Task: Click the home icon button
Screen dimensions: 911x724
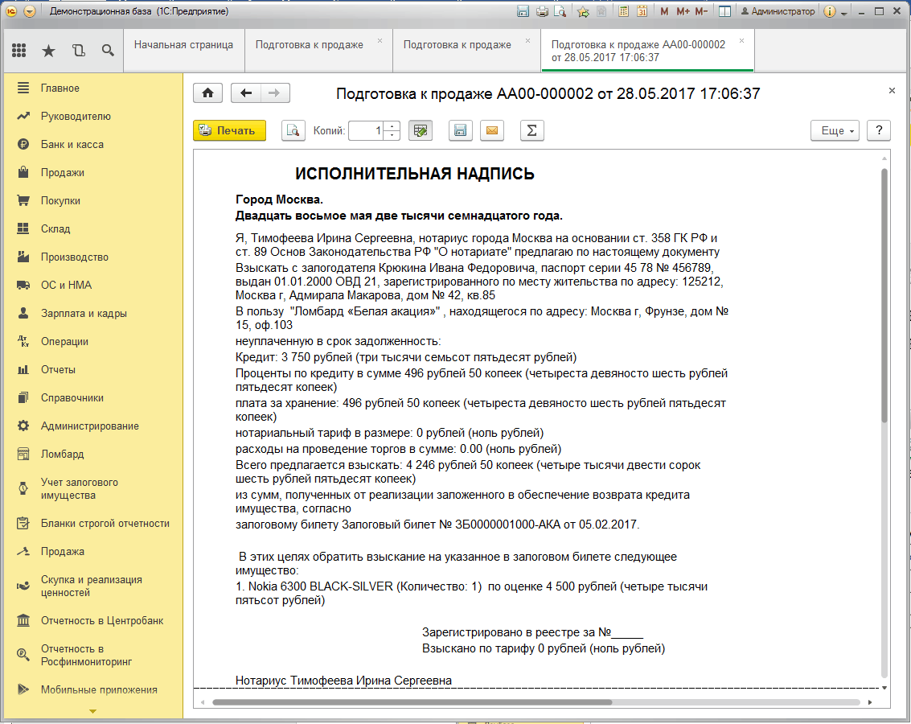Action: pyautogui.click(x=207, y=93)
